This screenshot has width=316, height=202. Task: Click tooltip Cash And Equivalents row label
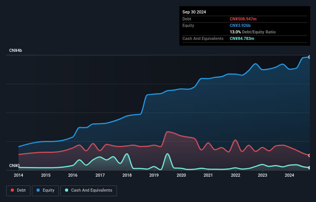pyautogui.click(x=203, y=38)
